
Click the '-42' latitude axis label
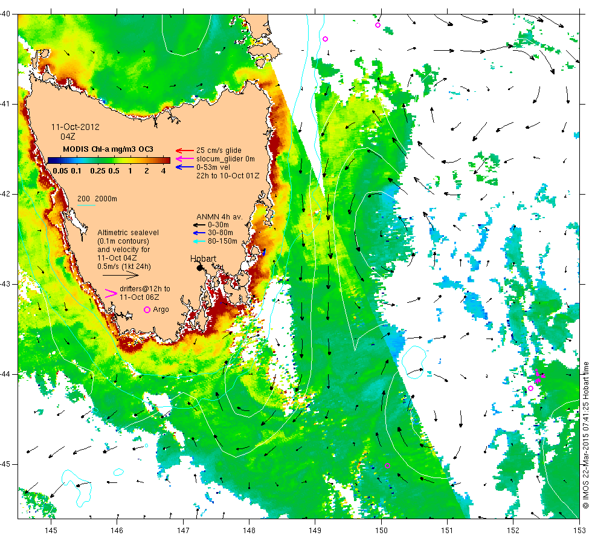click(5, 194)
